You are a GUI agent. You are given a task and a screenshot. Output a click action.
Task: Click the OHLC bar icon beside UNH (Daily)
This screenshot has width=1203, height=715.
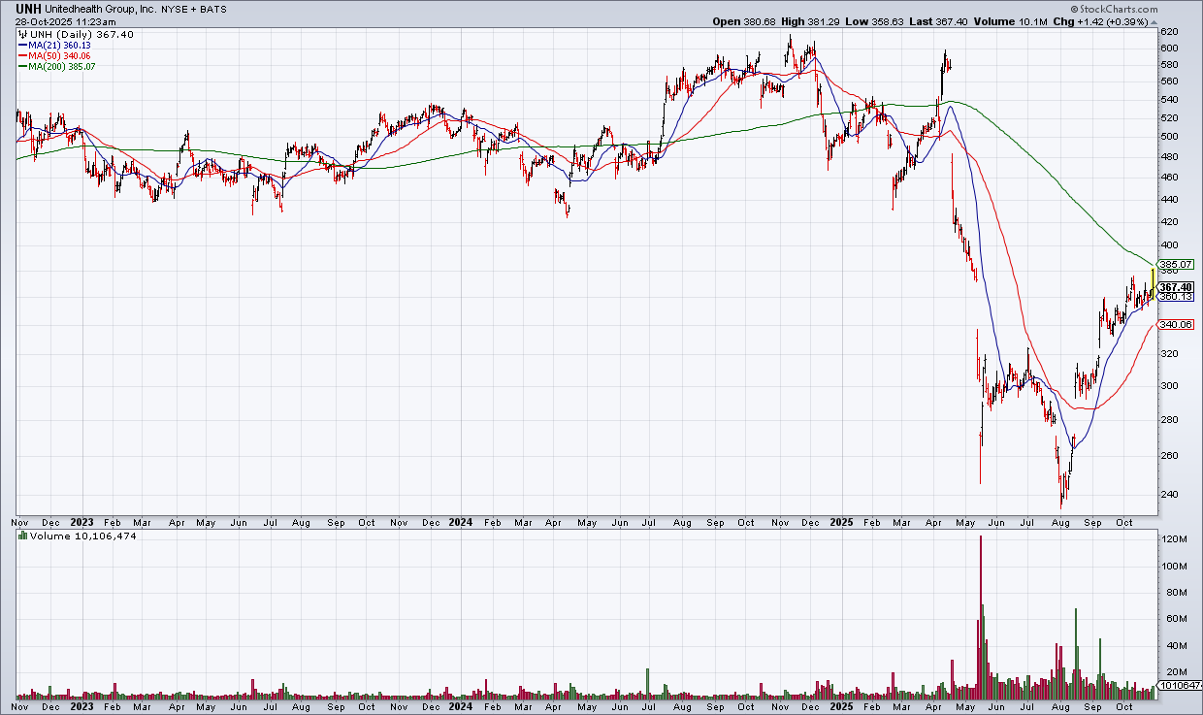(x=22, y=34)
